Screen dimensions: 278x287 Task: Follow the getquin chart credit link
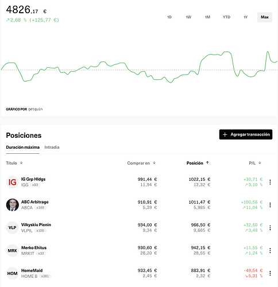click(x=36, y=109)
